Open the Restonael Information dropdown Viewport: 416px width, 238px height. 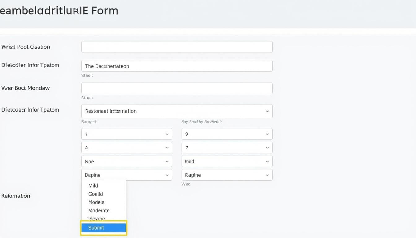click(x=177, y=111)
